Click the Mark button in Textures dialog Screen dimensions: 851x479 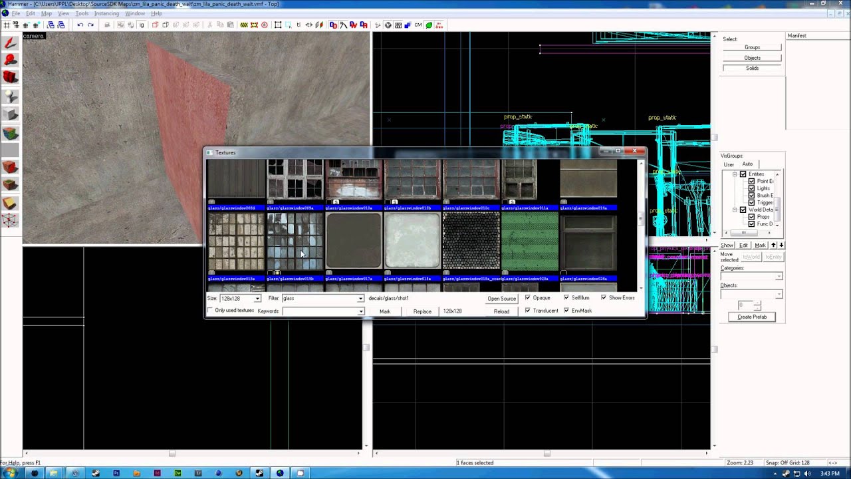385,311
